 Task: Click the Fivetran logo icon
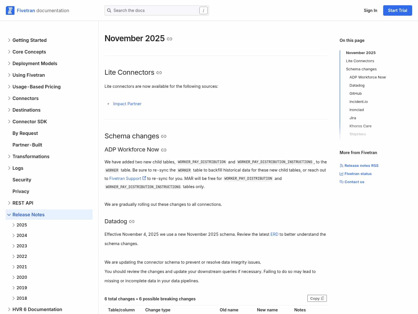coord(10,10)
